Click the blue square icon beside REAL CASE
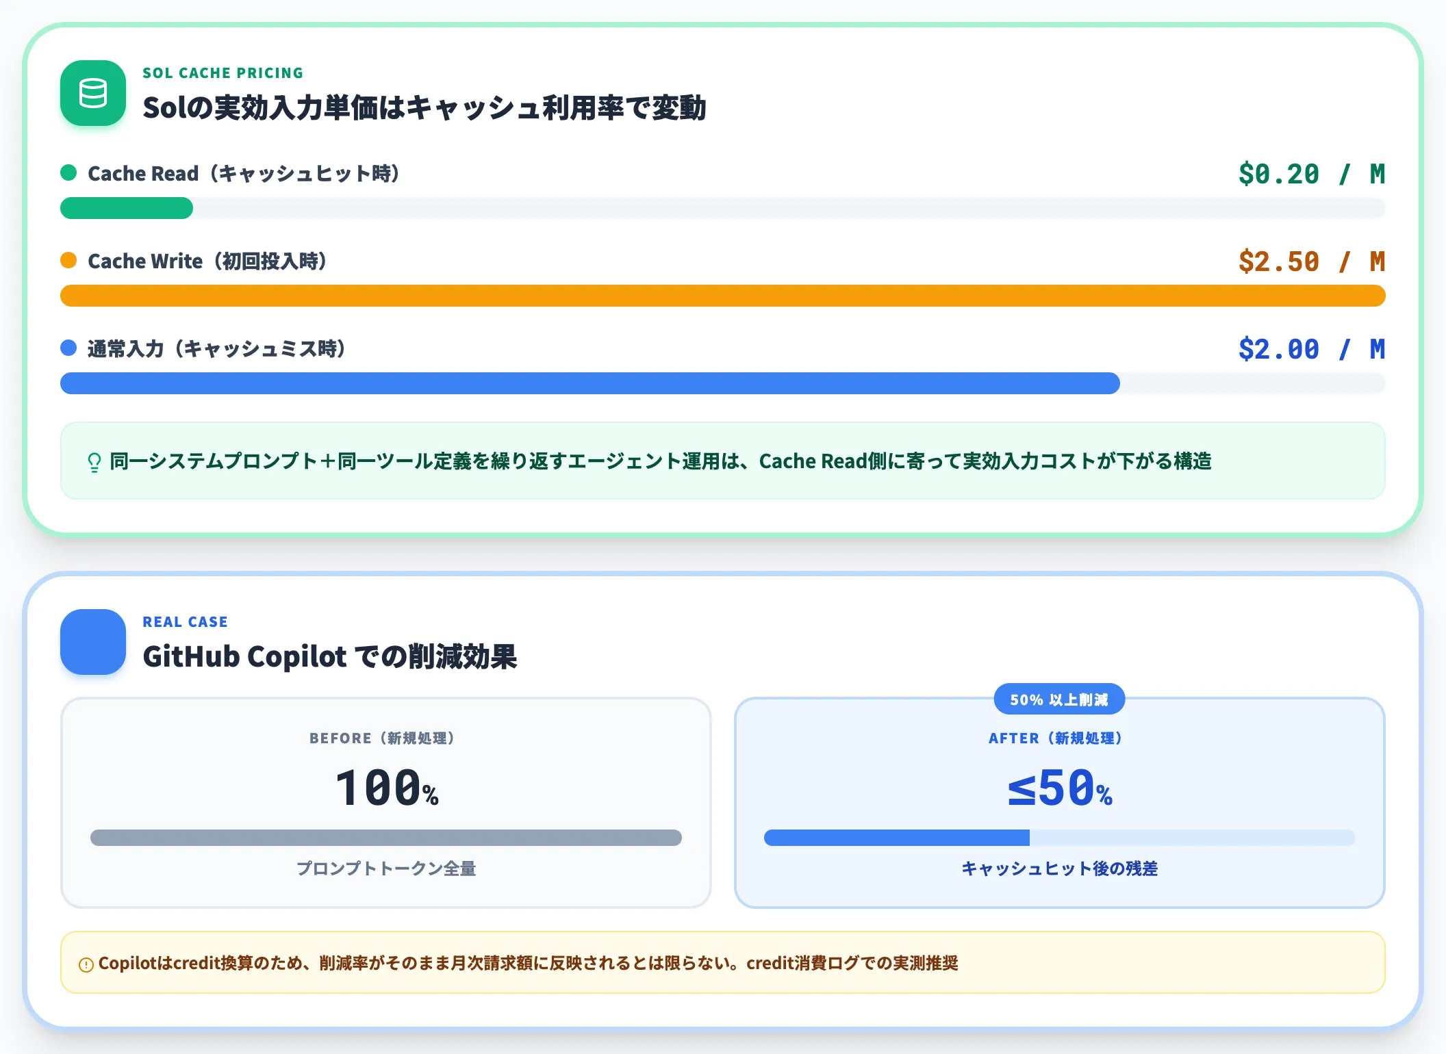The height and width of the screenshot is (1054, 1446). click(x=93, y=642)
